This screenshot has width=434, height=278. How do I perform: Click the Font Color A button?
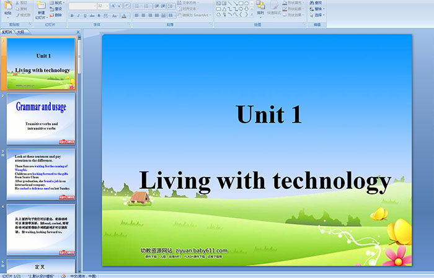(124, 15)
